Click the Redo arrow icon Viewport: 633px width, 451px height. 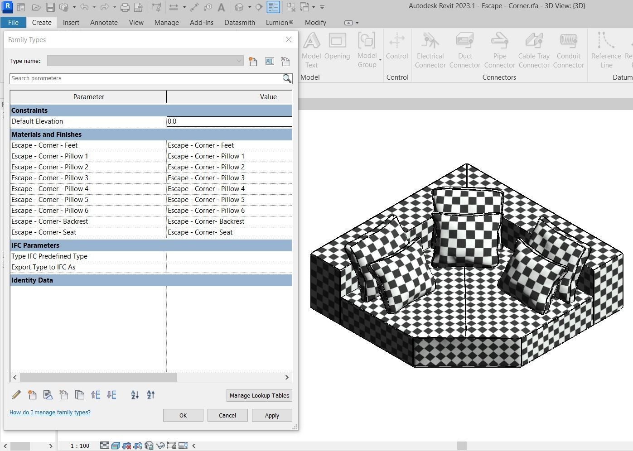pos(104,7)
